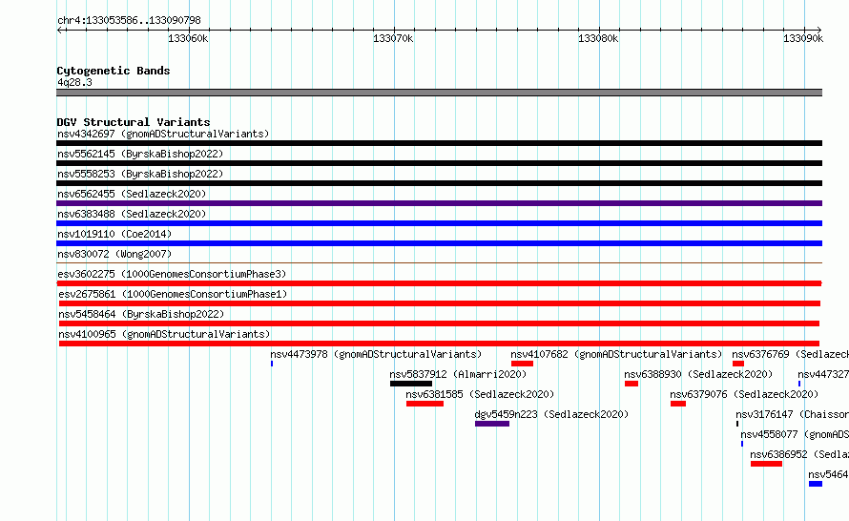This screenshot has width=849, height=521.
Task: Open variant nsv6562455 (Sedlazeck2020) label
Action: pos(132,194)
